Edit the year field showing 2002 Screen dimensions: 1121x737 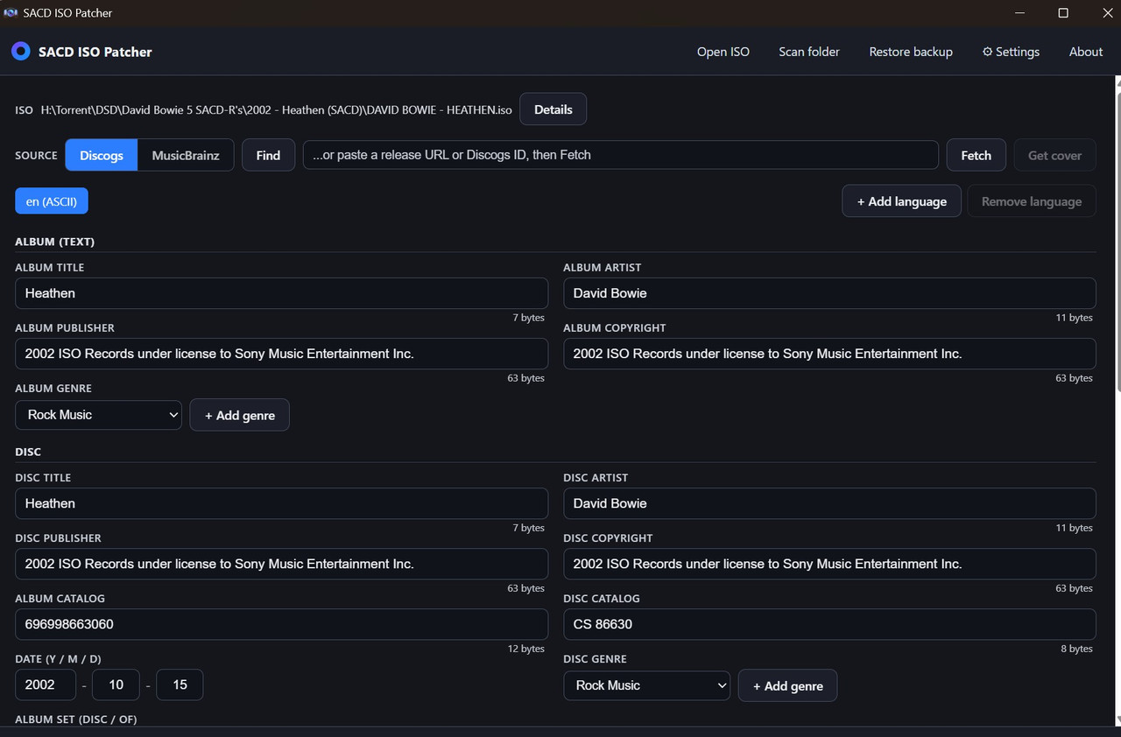pyautogui.click(x=45, y=684)
